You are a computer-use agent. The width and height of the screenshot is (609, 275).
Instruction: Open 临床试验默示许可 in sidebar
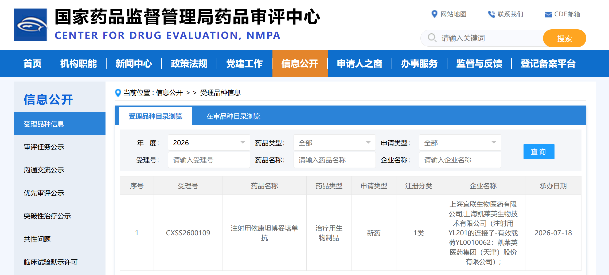[x=60, y=262]
